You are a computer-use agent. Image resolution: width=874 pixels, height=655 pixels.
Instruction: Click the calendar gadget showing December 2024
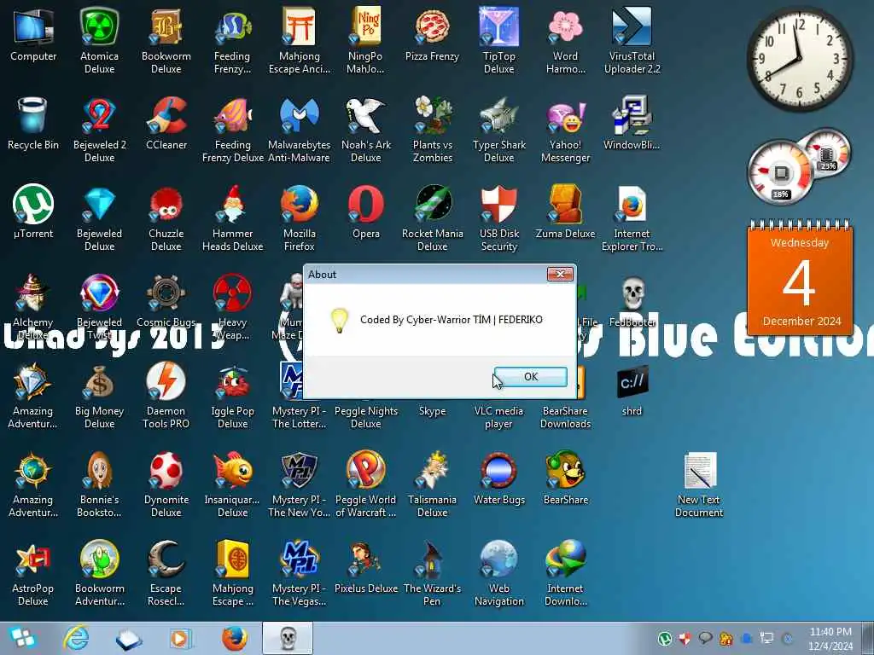click(x=800, y=278)
